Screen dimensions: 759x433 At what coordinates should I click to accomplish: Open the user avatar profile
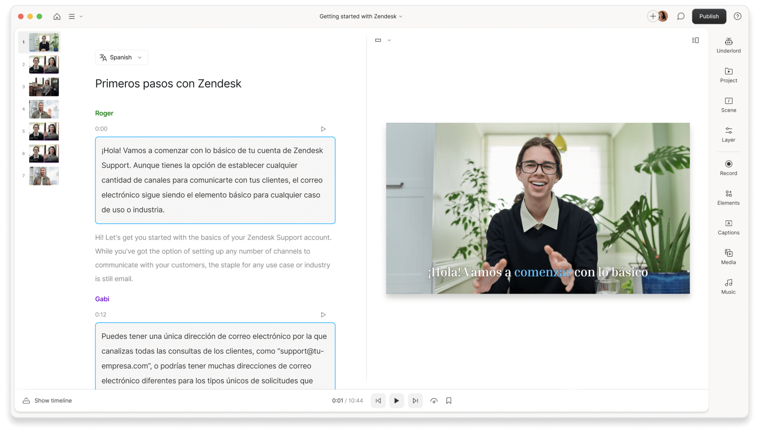click(663, 16)
